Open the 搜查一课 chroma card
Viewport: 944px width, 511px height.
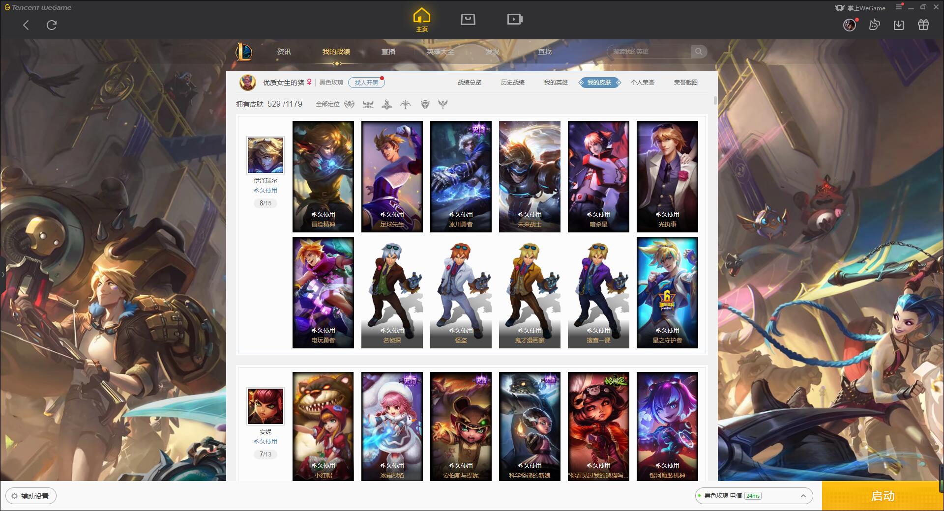(x=598, y=292)
